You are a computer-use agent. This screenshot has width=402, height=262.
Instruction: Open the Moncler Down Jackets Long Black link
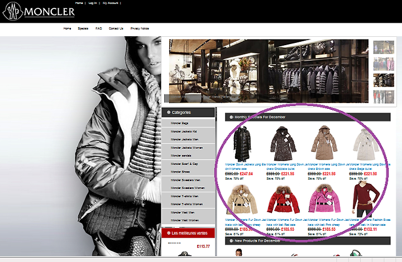(x=245, y=167)
